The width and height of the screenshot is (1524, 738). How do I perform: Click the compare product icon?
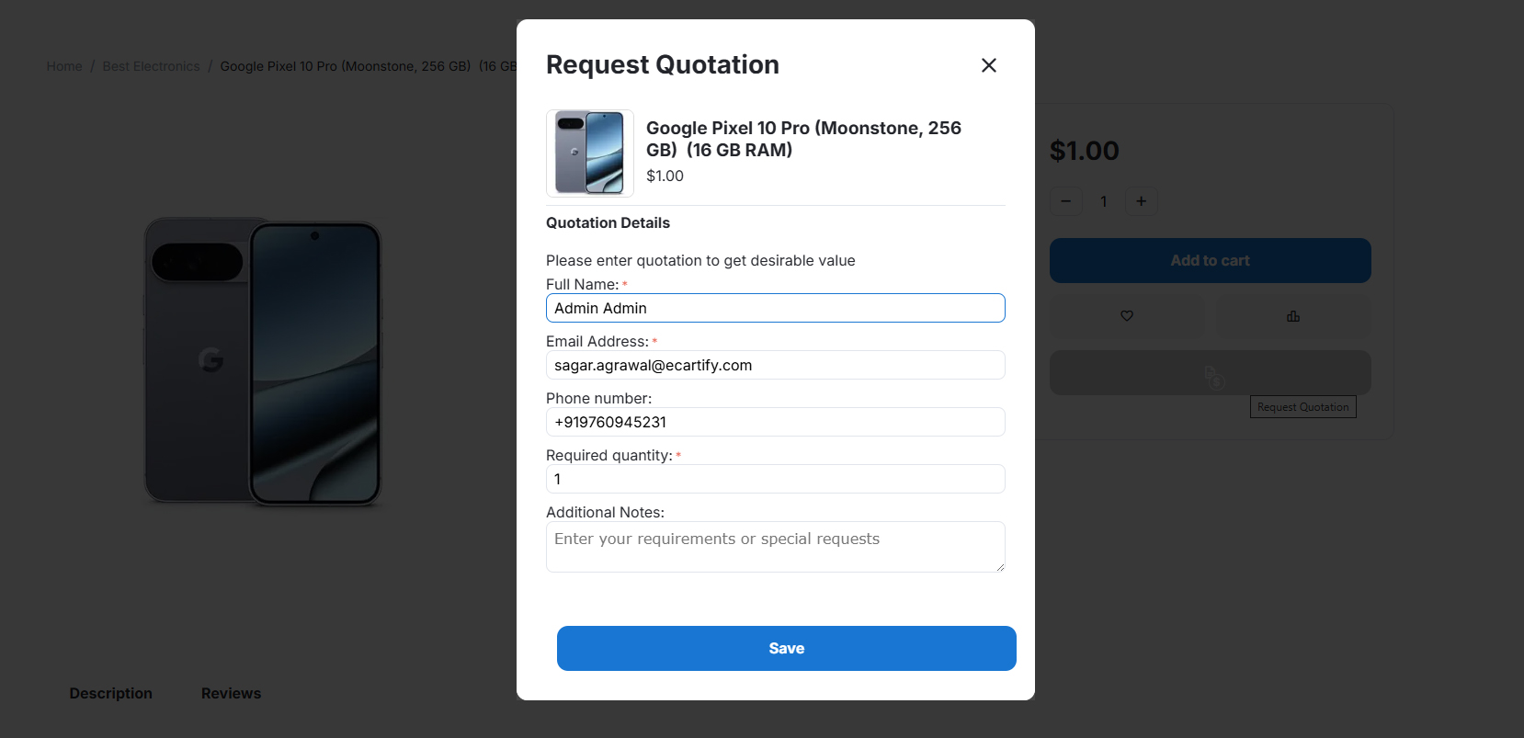(x=1293, y=316)
